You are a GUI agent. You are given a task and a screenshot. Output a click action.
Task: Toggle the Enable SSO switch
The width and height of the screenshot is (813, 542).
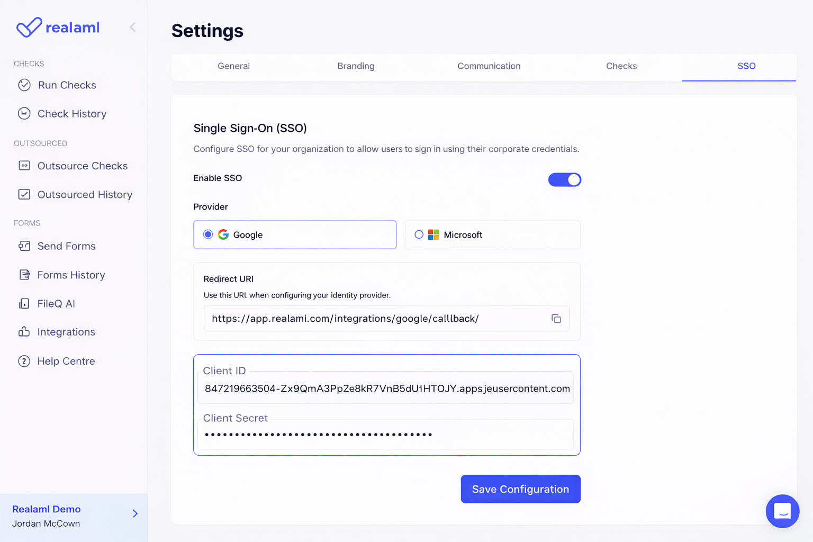(564, 180)
